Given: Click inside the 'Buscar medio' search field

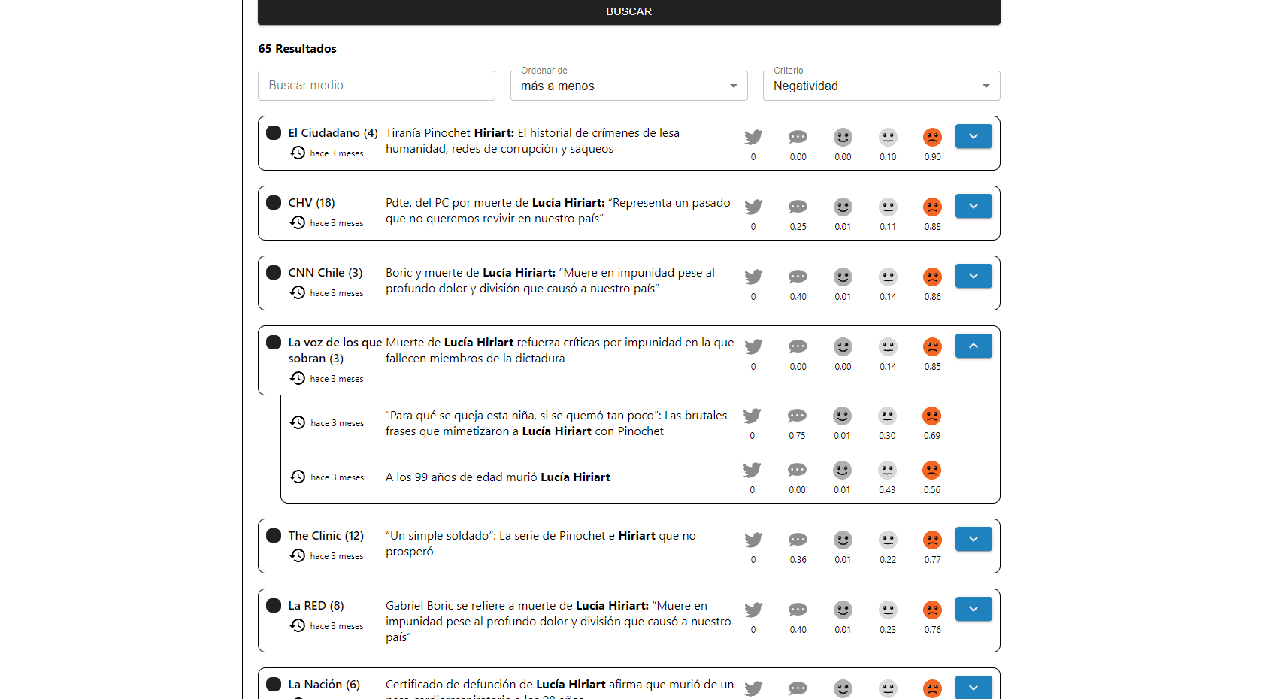Looking at the screenshot, I should [376, 86].
